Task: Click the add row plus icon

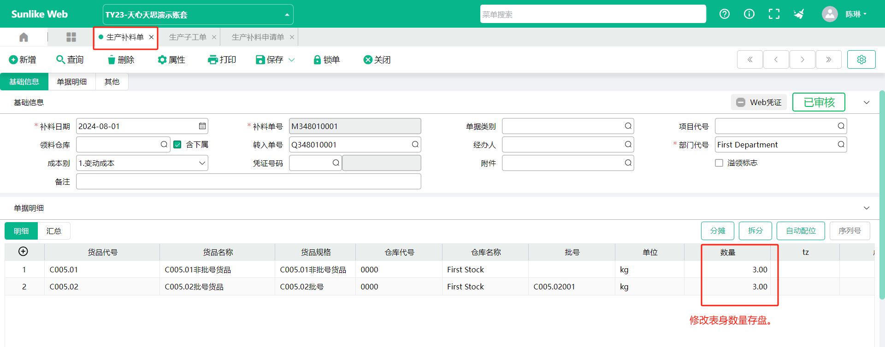Action: click(23, 251)
